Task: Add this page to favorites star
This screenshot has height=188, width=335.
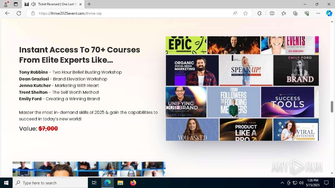Action: [245, 13]
